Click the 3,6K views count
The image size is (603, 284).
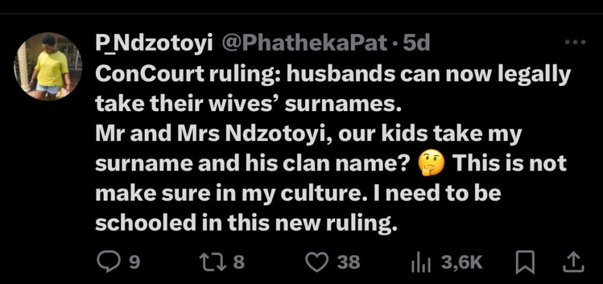click(x=462, y=262)
